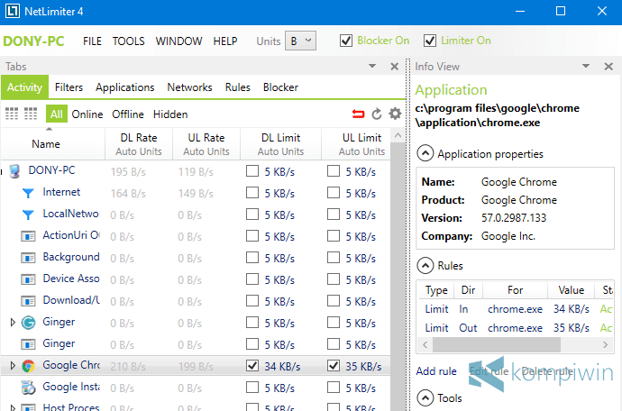Uncheck Google Chrome UL Limit 35 KB/s
This screenshot has height=411, width=622.
334,365
